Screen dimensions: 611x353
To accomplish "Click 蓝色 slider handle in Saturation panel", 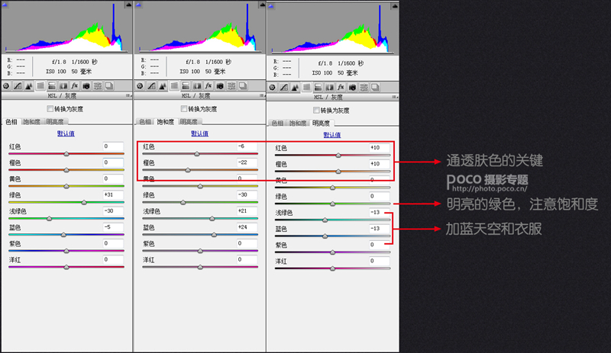I will (214, 234).
